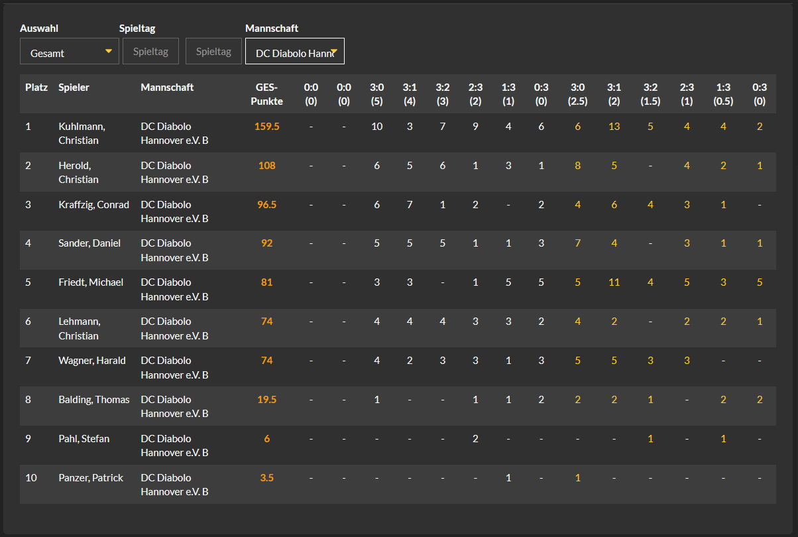Select player 'Friedt, Michael'
Image resolution: width=798 pixels, height=537 pixels.
click(91, 282)
